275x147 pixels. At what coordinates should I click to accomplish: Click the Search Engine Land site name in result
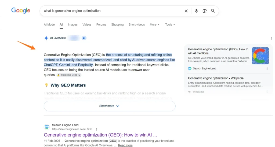click(65, 125)
